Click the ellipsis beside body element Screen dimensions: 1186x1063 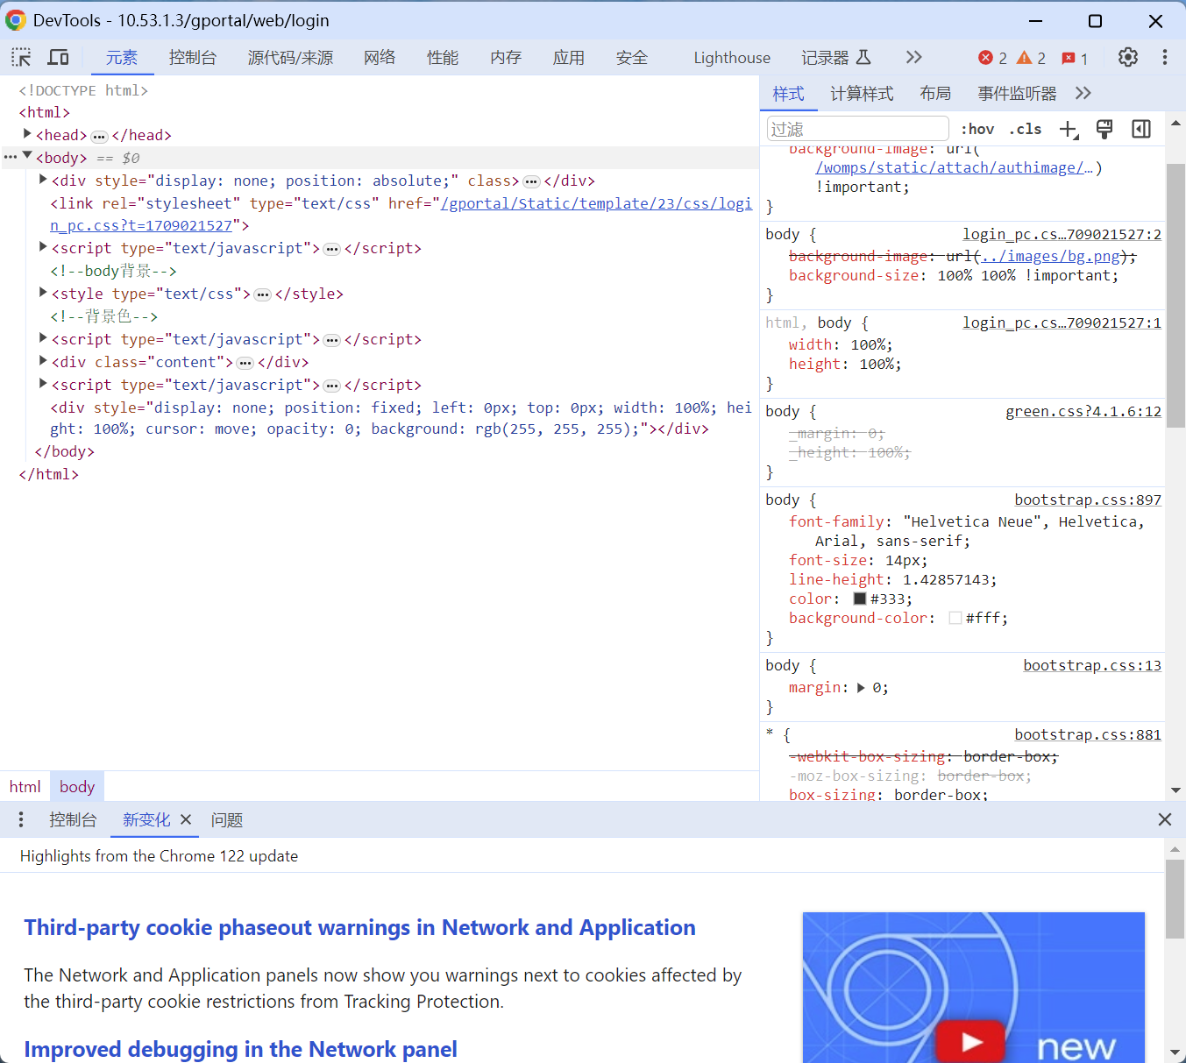[x=11, y=158]
